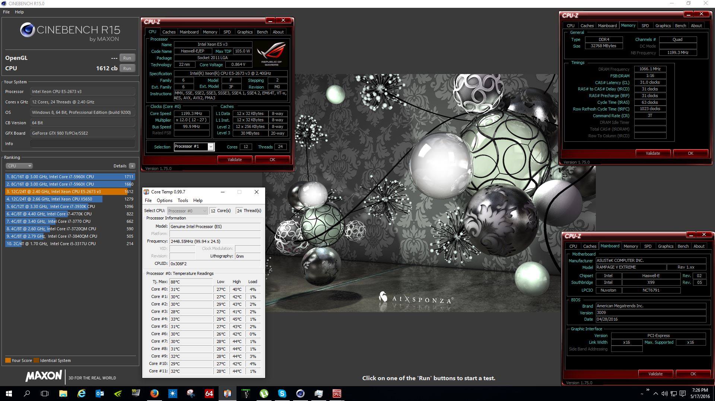Select Xeon X5650 ranking entry

pos(70,199)
